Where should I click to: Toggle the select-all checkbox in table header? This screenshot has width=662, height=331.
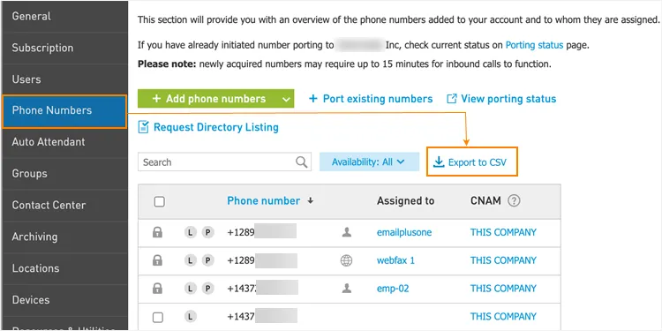tap(159, 202)
